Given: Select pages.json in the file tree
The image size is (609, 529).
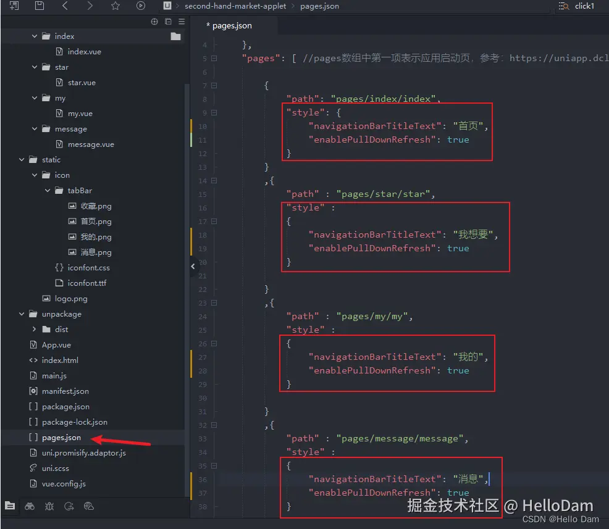Looking at the screenshot, I should tap(61, 438).
